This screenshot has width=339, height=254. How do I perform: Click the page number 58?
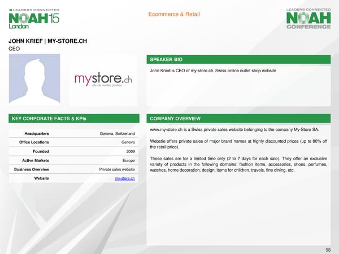328,248
